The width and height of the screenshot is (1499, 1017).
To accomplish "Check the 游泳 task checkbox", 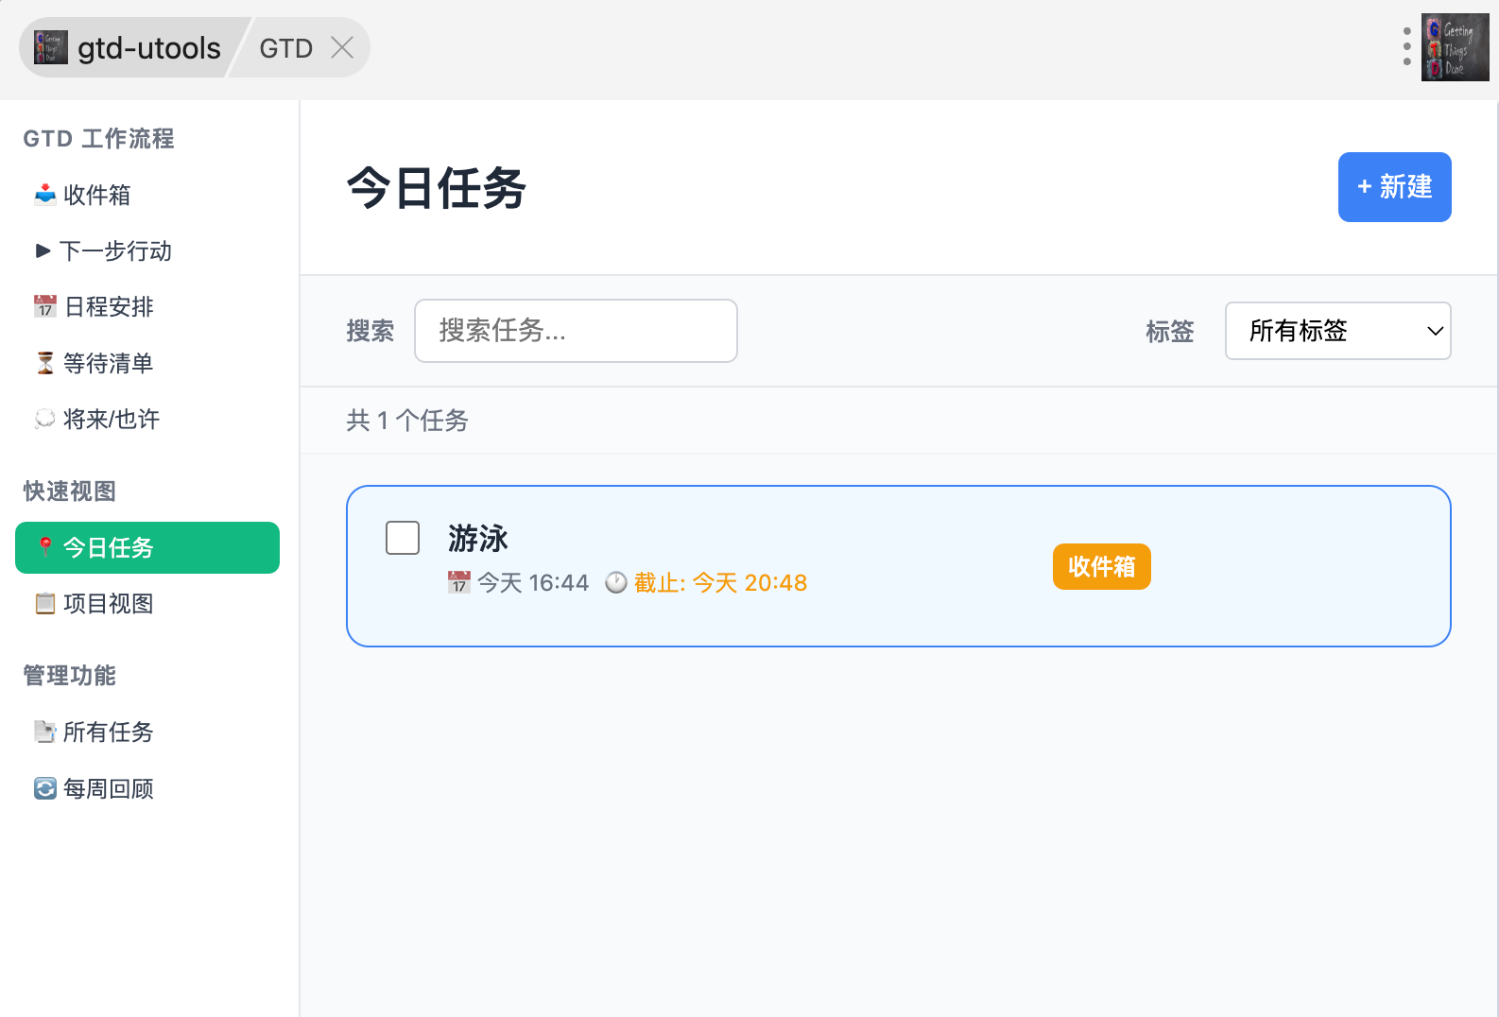I will point(403,538).
